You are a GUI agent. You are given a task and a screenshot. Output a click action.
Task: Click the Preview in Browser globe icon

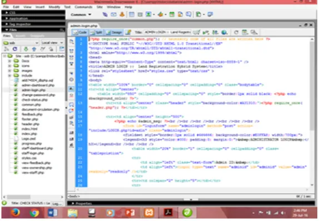224,32
